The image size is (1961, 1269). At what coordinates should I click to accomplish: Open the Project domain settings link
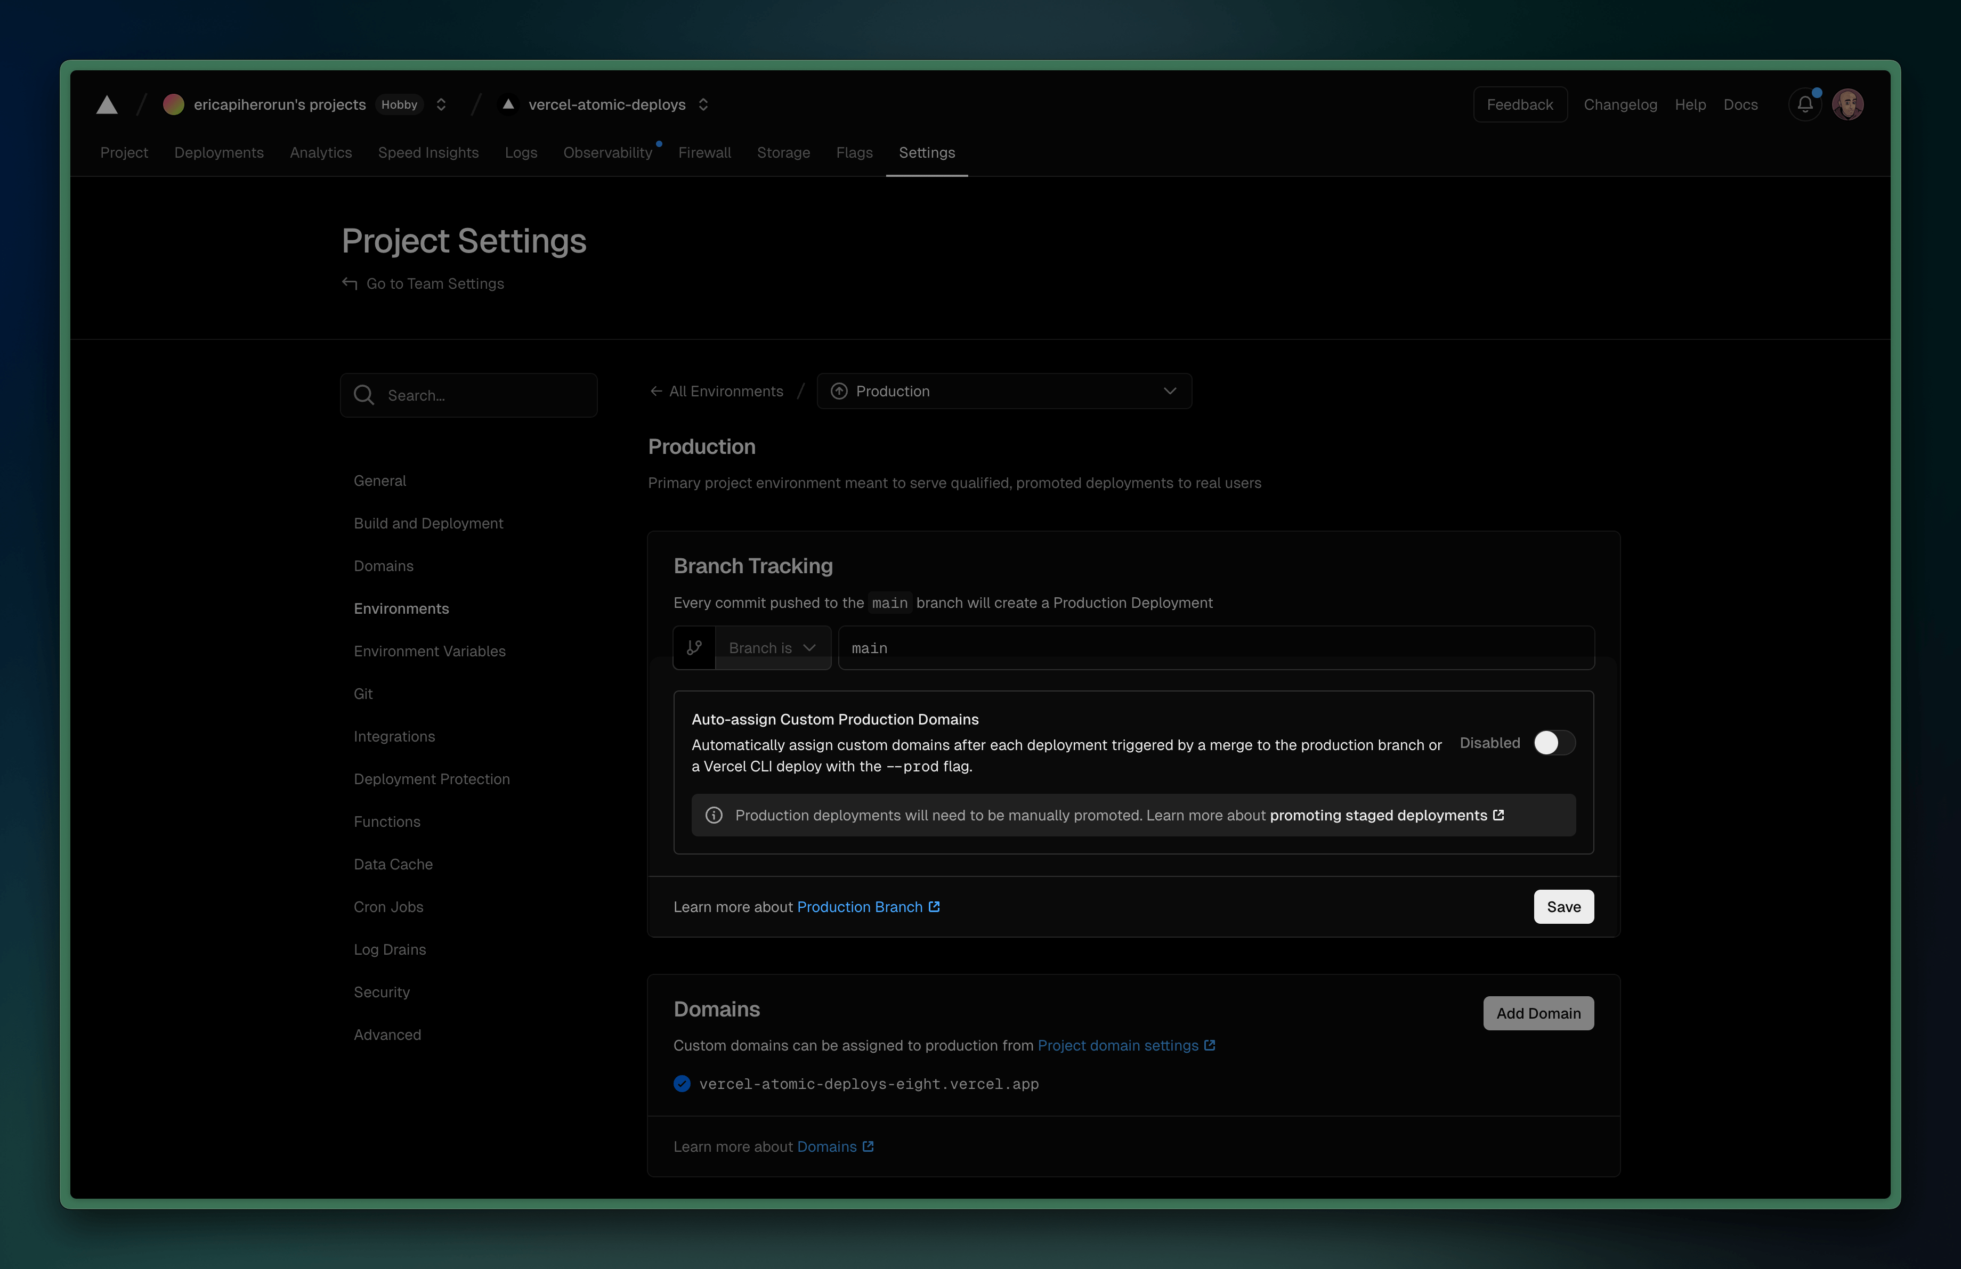(x=1121, y=1045)
